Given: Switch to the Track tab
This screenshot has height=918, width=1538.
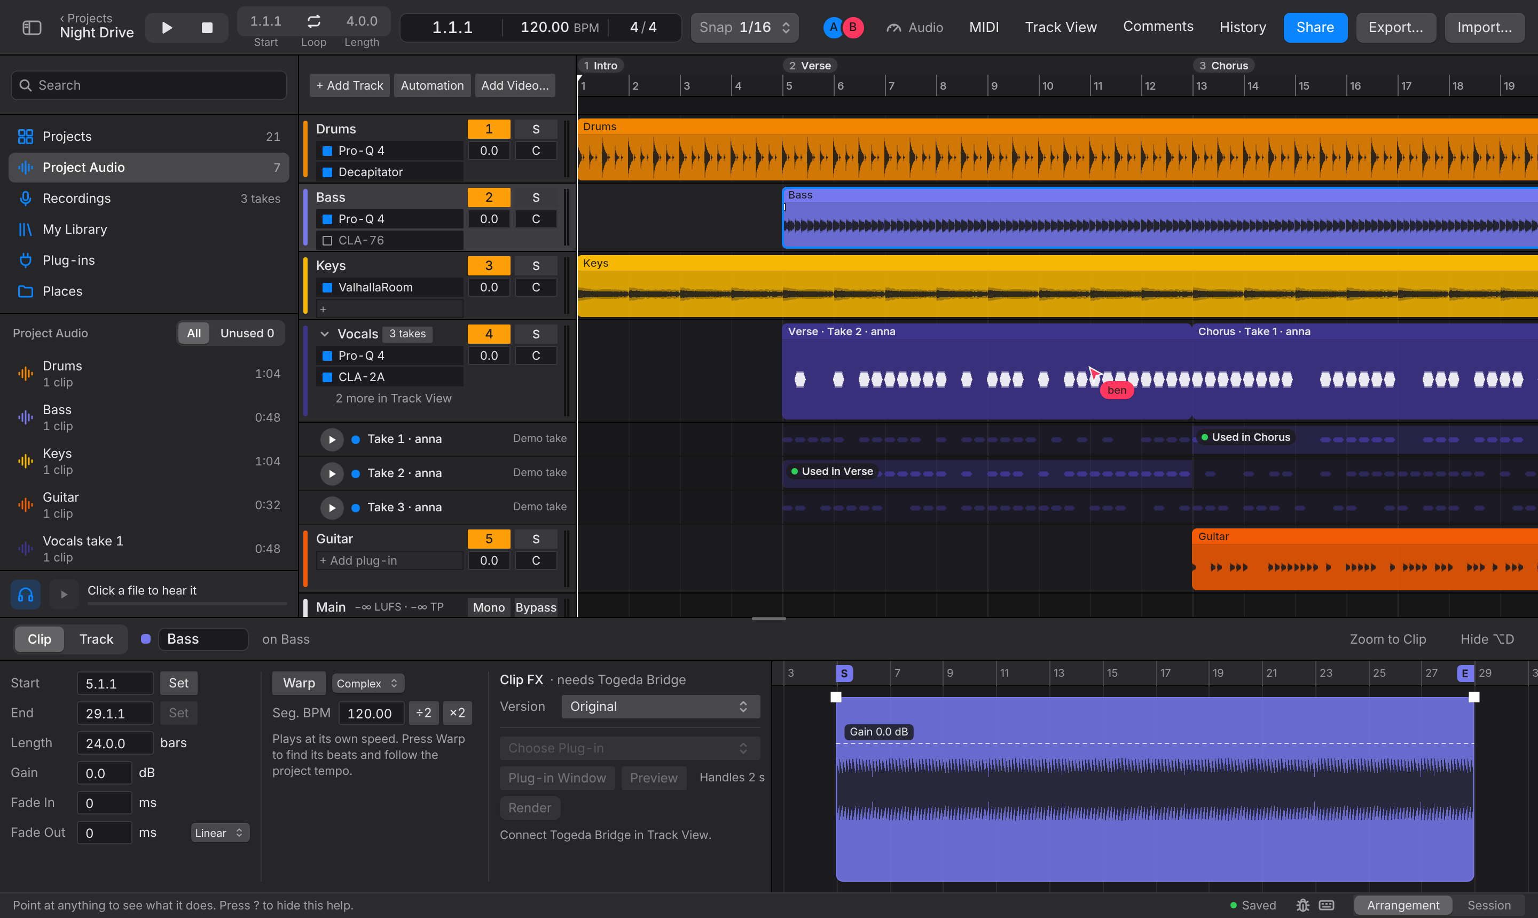Looking at the screenshot, I should 97,639.
